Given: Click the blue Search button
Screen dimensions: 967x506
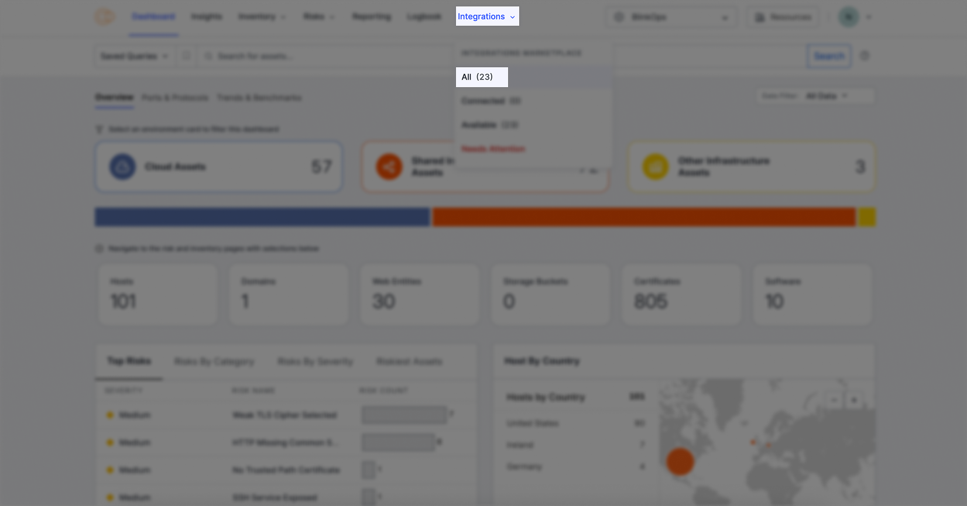Looking at the screenshot, I should [829, 56].
